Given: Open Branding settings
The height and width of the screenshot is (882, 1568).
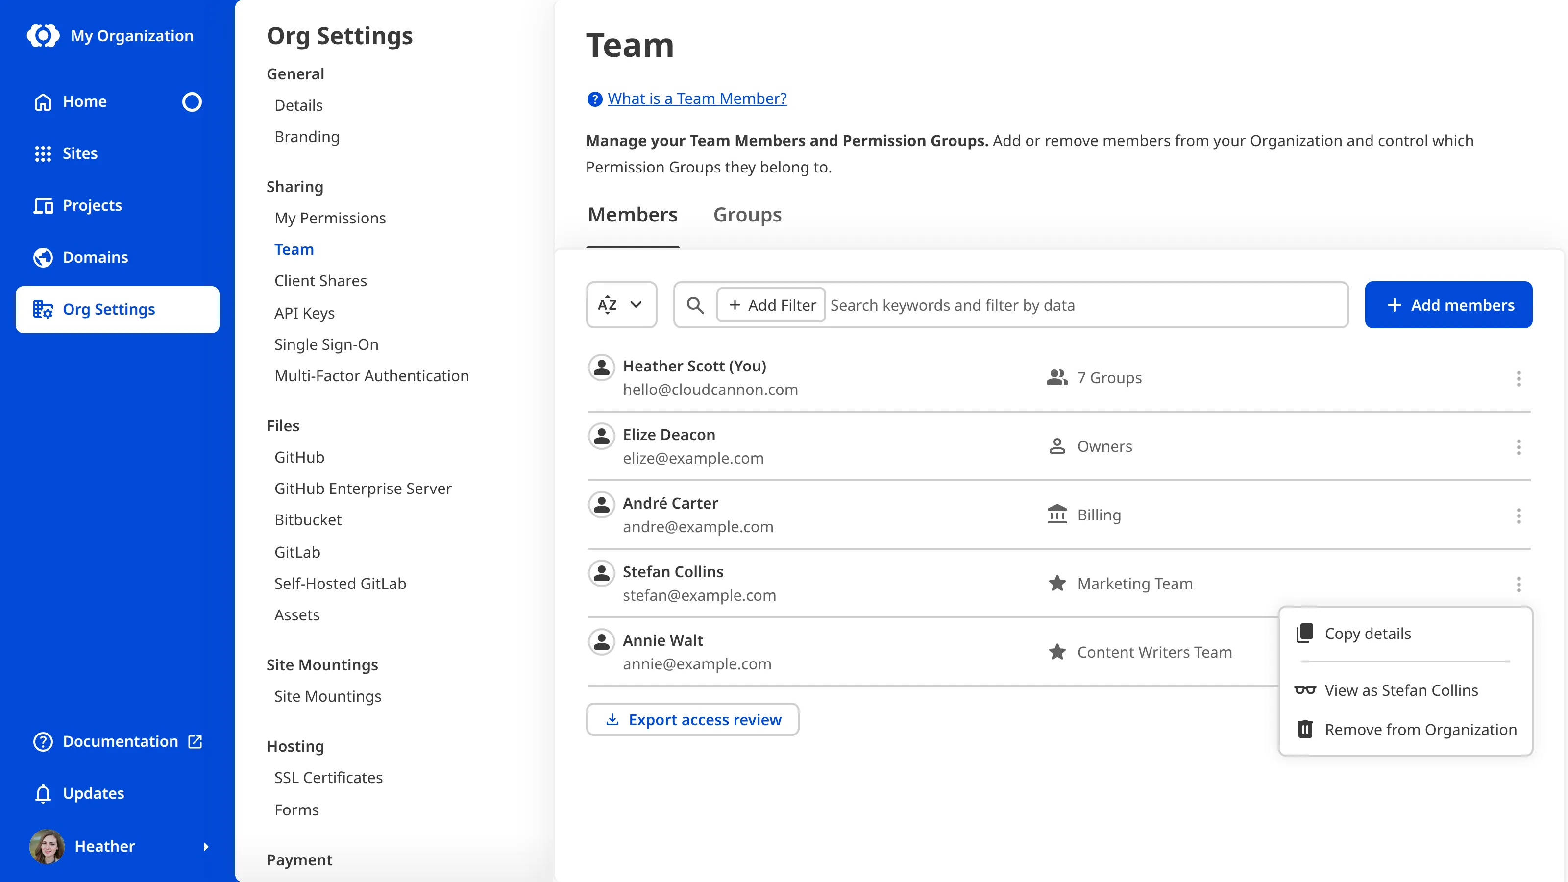Looking at the screenshot, I should pos(307,137).
